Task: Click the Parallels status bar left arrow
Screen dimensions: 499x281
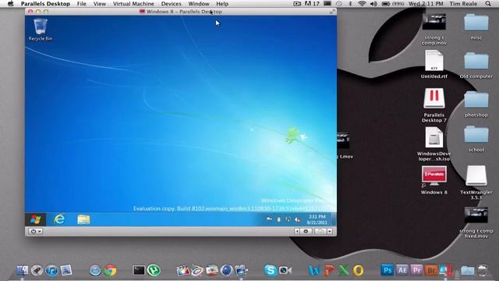Action: [x=296, y=231]
